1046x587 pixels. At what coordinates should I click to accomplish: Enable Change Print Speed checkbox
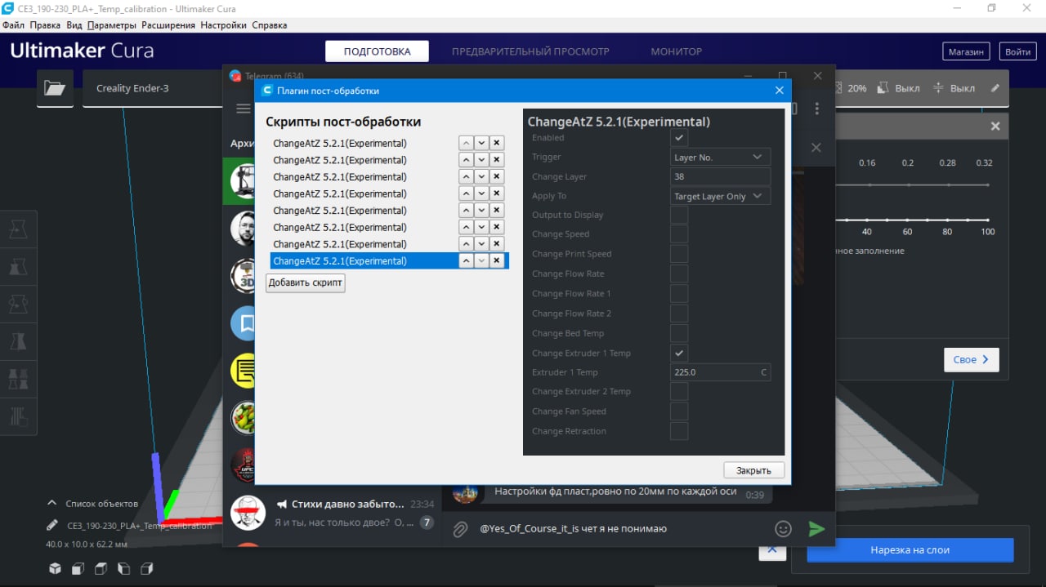pos(679,254)
